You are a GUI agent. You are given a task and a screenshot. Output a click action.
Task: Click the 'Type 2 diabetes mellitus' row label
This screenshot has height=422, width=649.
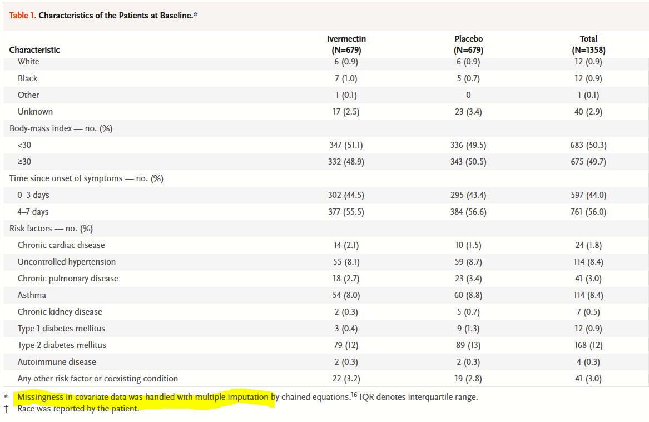[62, 345]
